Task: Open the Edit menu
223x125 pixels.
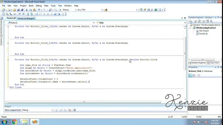Action: [x=9, y=6]
